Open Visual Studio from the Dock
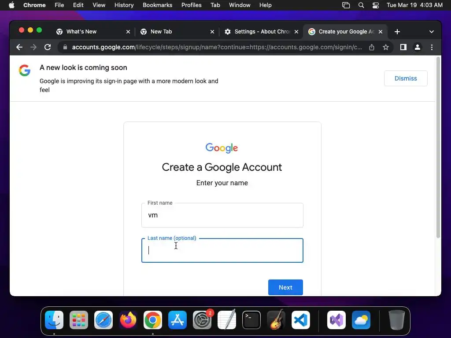 point(336,320)
